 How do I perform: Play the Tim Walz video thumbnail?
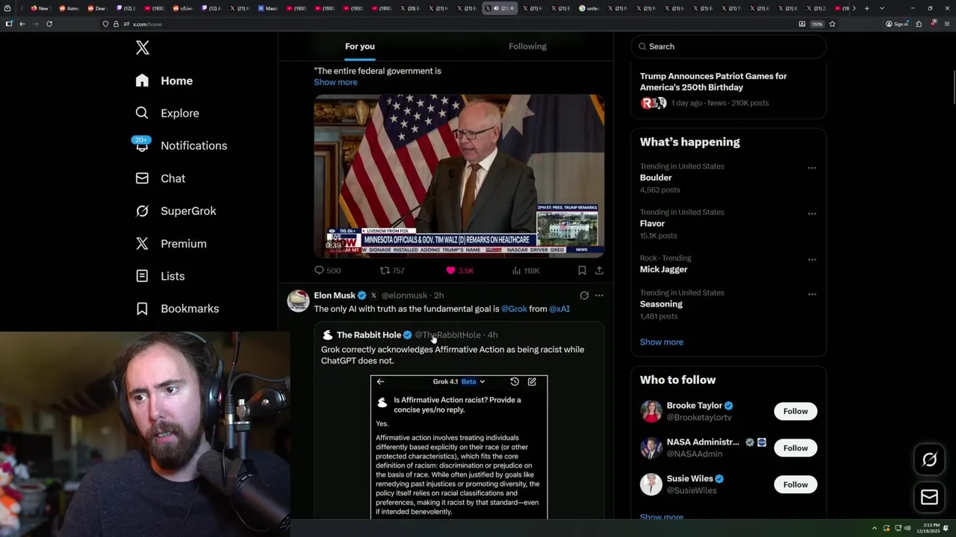pos(459,176)
